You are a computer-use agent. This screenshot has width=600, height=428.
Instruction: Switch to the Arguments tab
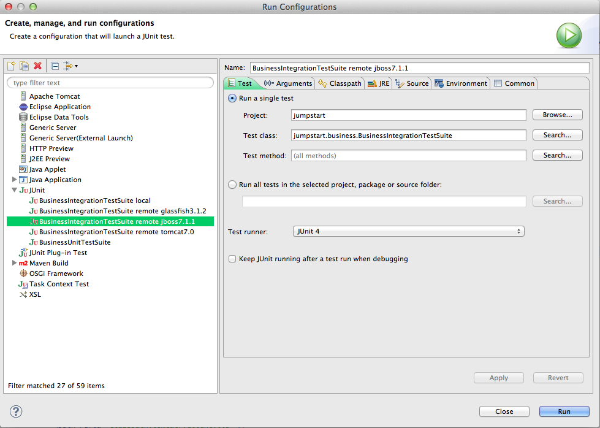point(288,83)
